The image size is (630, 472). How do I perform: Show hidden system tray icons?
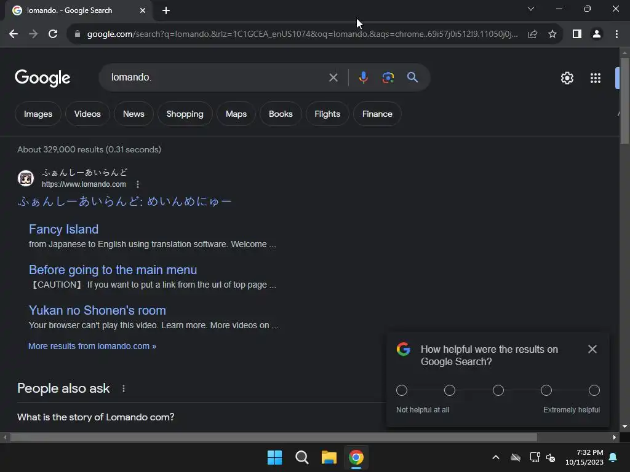(496, 457)
